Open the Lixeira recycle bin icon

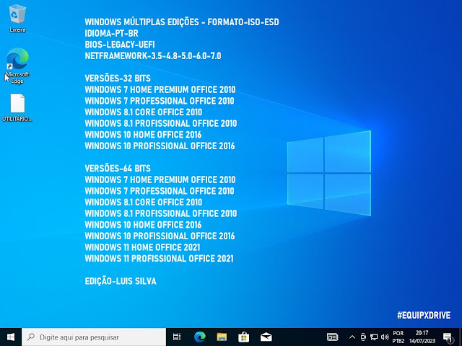[17, 18]
